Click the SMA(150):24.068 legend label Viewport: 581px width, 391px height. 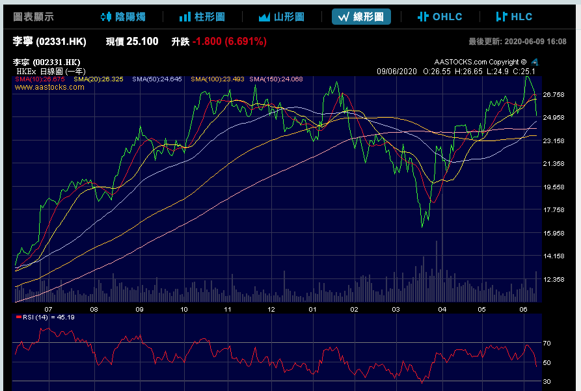click(276, 79)
